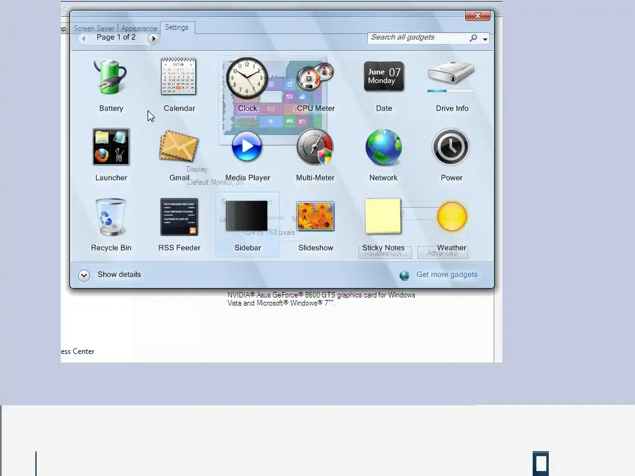
Task: Click the dark rectangle icon at bottom right
Action: pos(541,463)
